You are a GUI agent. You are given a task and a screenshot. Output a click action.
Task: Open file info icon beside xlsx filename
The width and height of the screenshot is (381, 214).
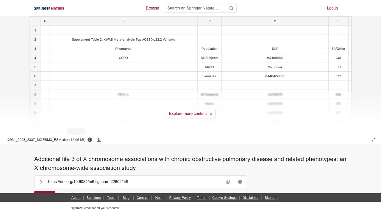(x=90, y=140)
